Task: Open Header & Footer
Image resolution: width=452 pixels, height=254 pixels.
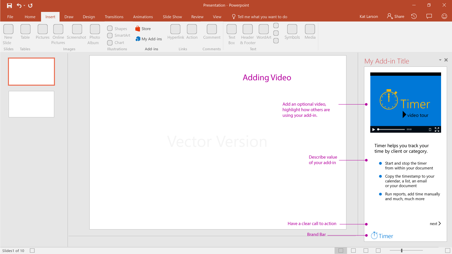Action: click(x=248, y=34)
